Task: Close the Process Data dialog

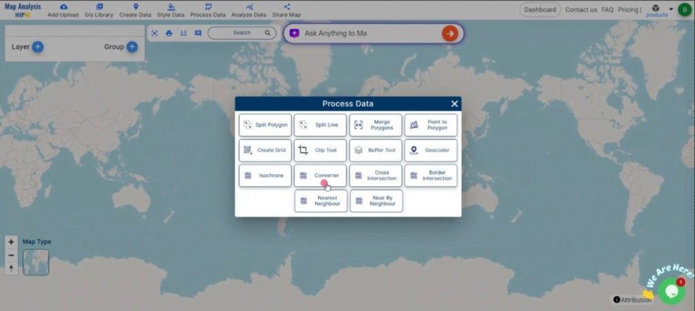Action: coord(454,104)
